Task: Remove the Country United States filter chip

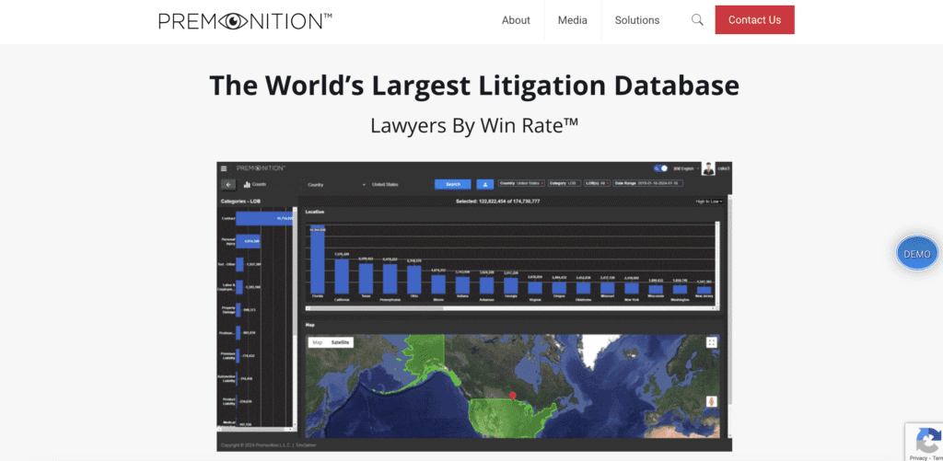Action: pos(542,183)
